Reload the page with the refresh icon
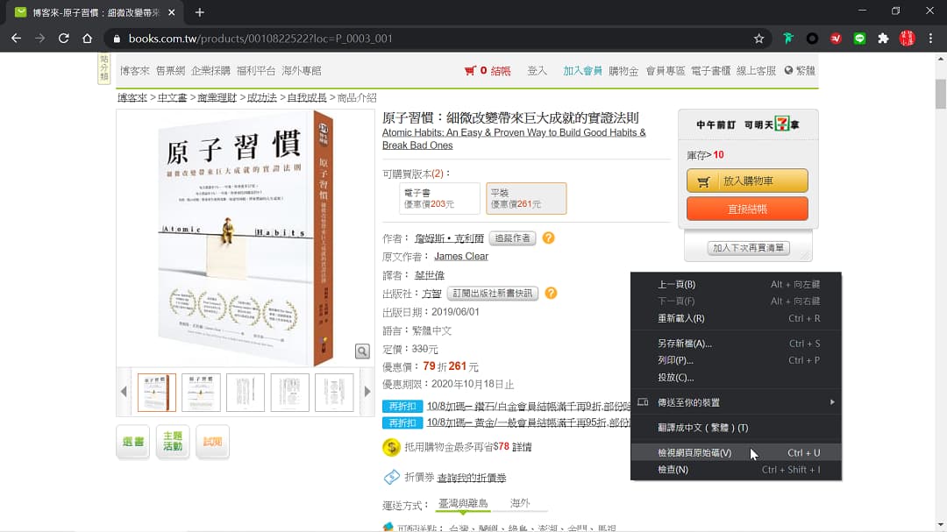 point(63,38)
